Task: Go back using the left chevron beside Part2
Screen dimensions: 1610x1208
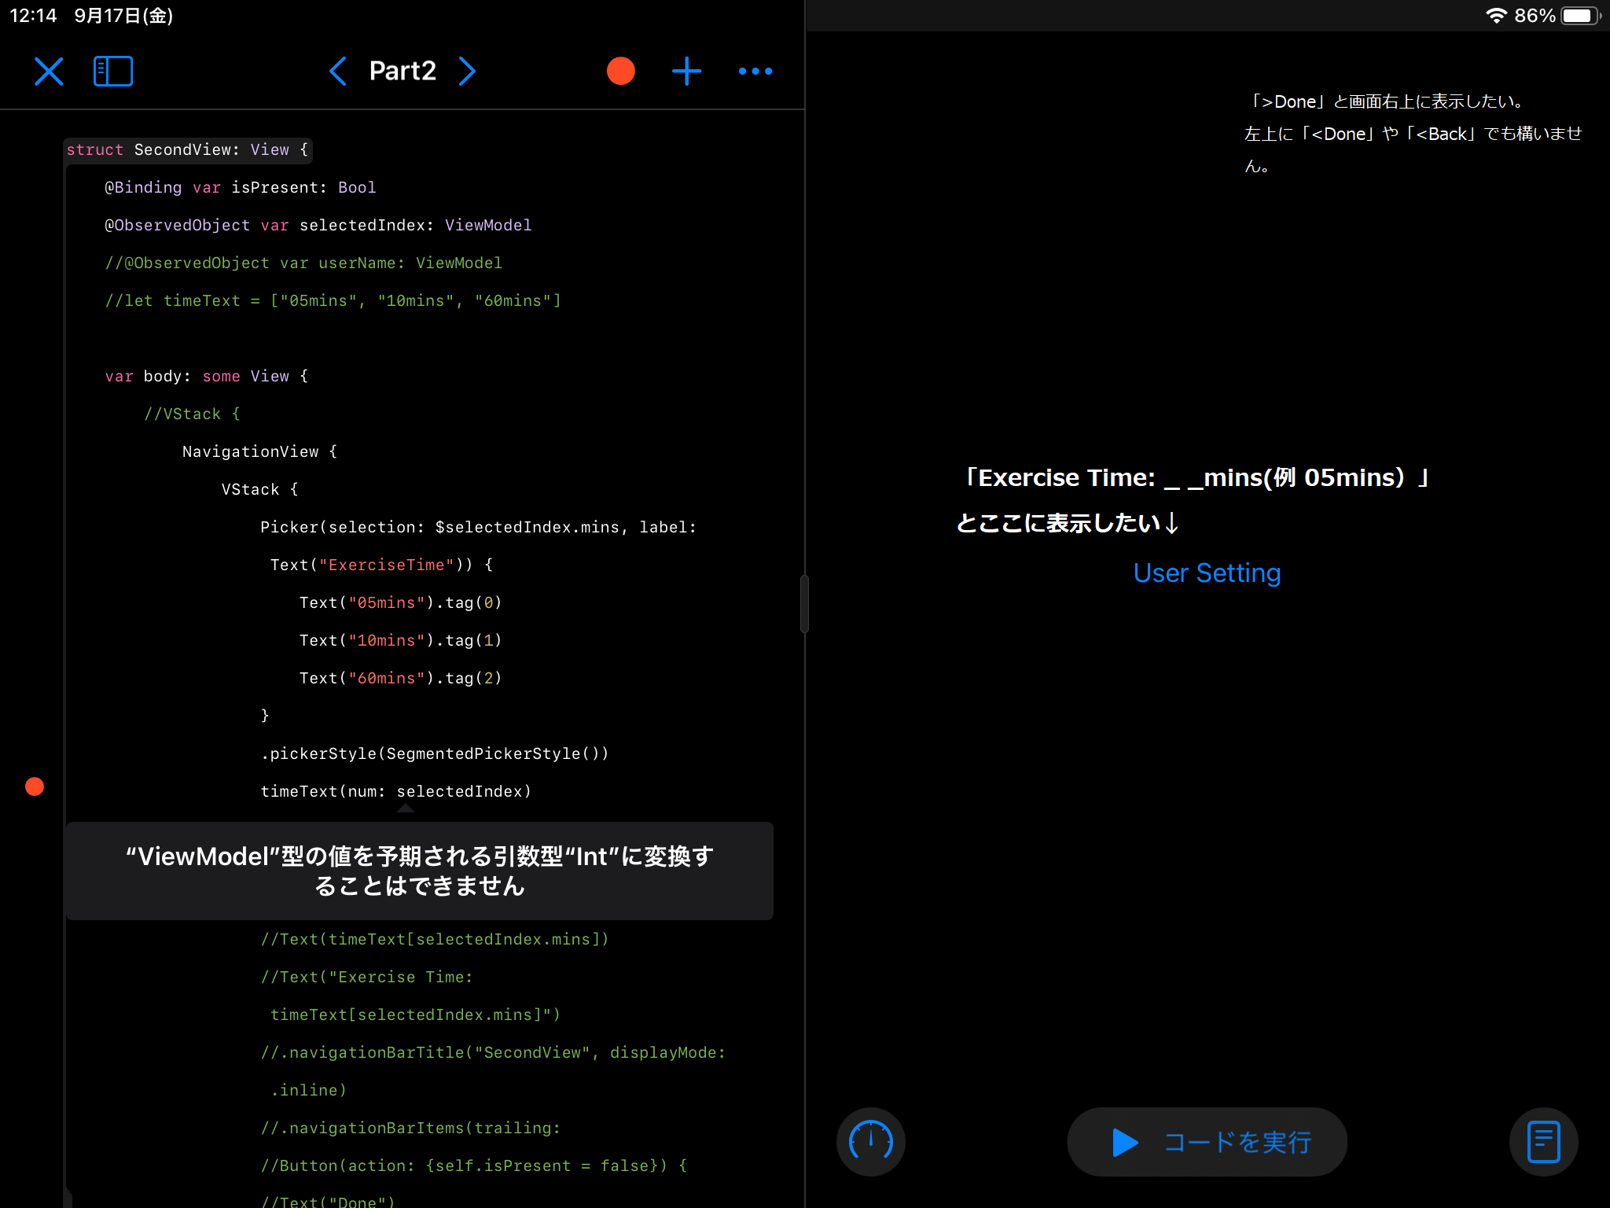Action: click(x=338, y=71)
